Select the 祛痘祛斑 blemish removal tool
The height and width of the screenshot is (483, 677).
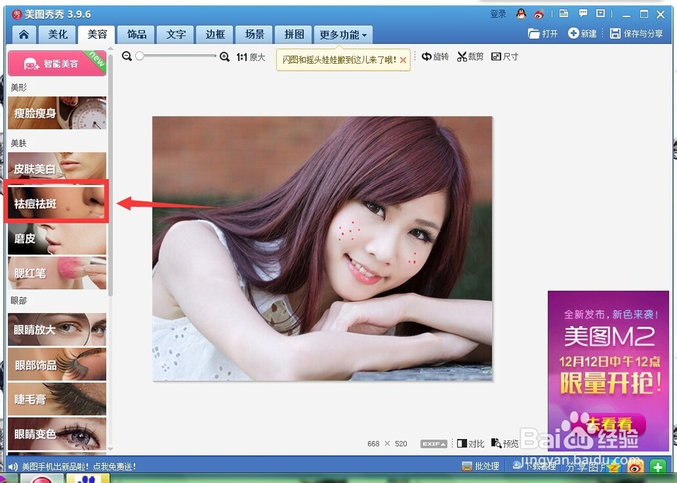point(56,202)
